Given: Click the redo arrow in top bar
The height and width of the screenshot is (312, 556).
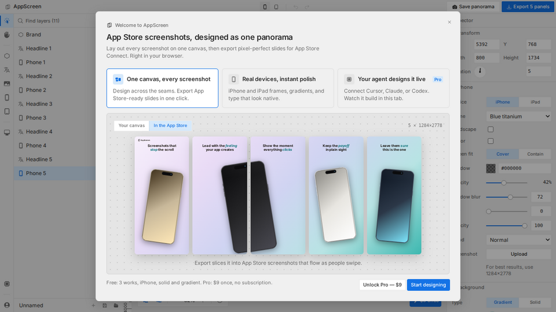Looking at the screenshot, I should coord(307,7).
